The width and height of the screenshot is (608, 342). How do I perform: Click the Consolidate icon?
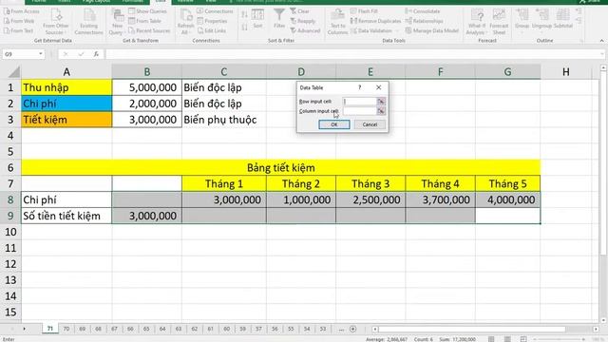(x=408, y=11)
